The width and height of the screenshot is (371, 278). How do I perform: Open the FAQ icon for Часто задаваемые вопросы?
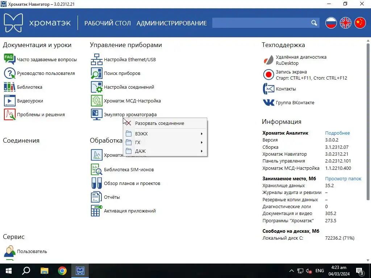[x=9, y=59]
